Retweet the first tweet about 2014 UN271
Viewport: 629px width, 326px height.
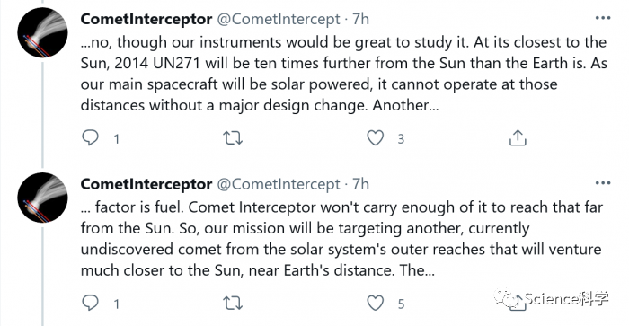[233, 138]
